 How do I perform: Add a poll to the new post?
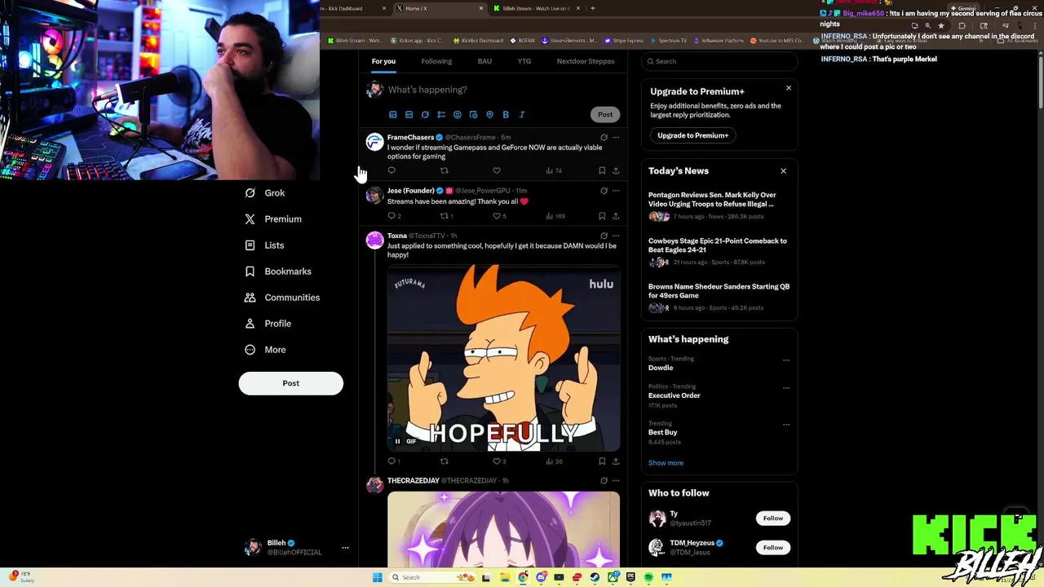click(441, 115)
